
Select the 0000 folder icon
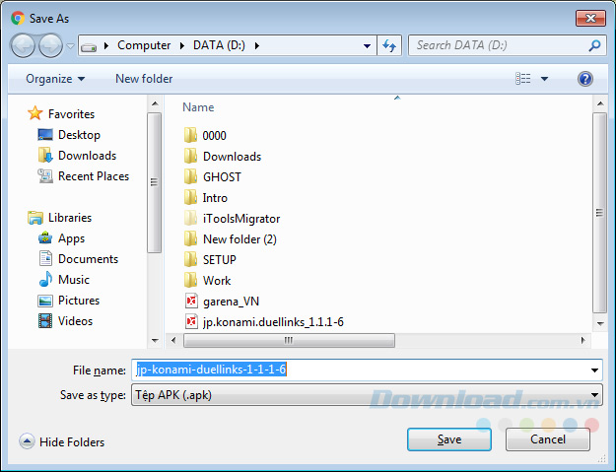coord(190,135)
